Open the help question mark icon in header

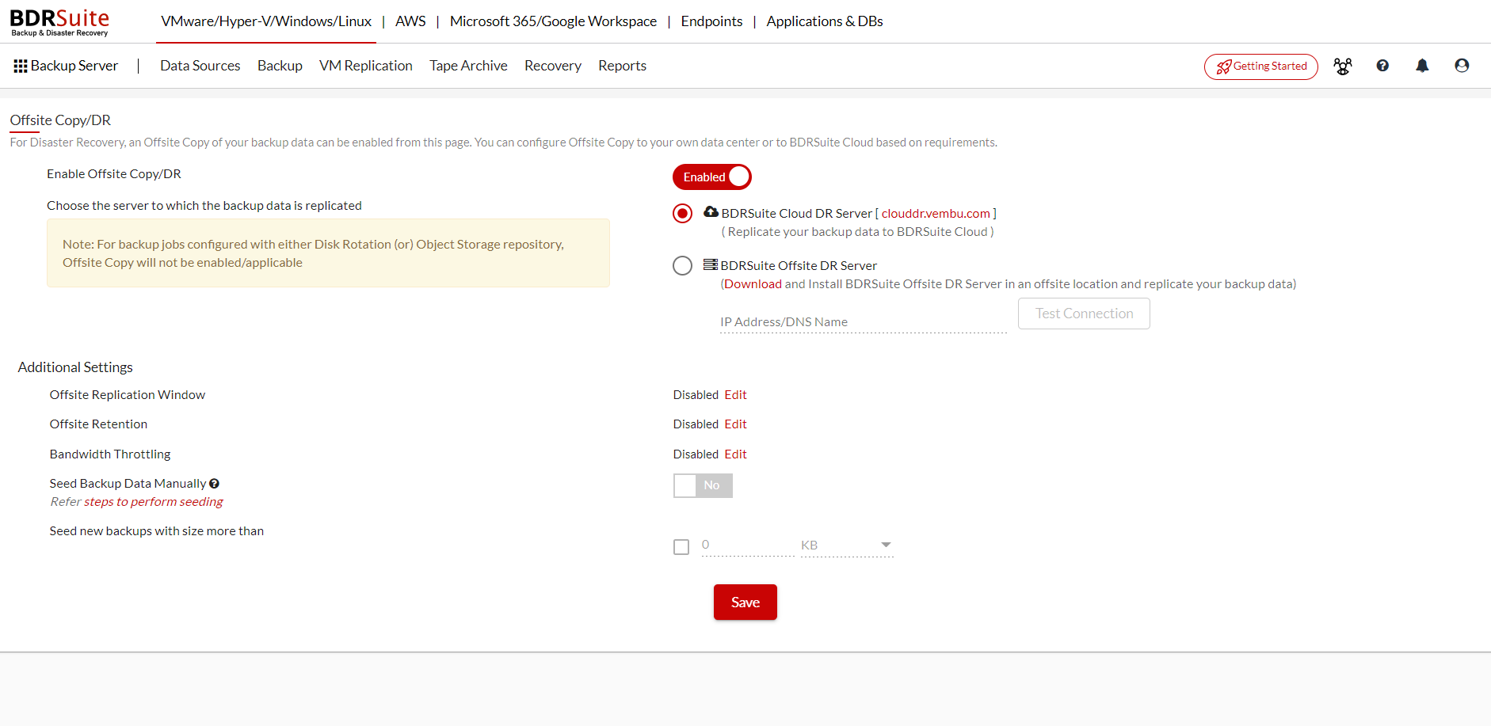tap(1382, 66)
